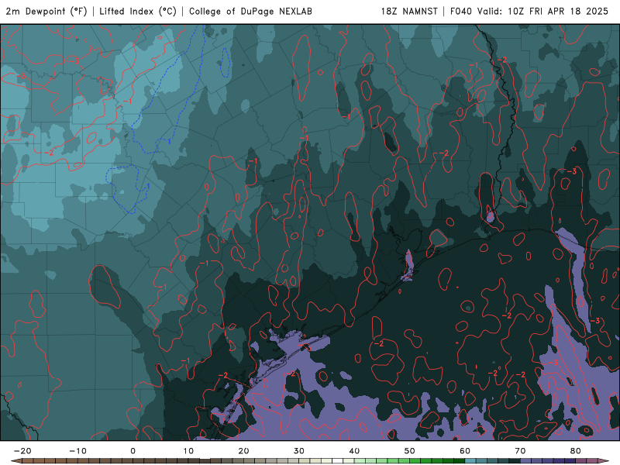Click the -20 label on color scale

22,451
